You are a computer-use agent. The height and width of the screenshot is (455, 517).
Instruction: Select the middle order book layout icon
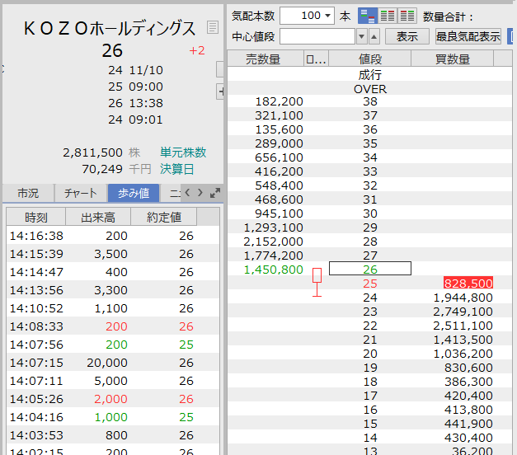pos(387,16)
